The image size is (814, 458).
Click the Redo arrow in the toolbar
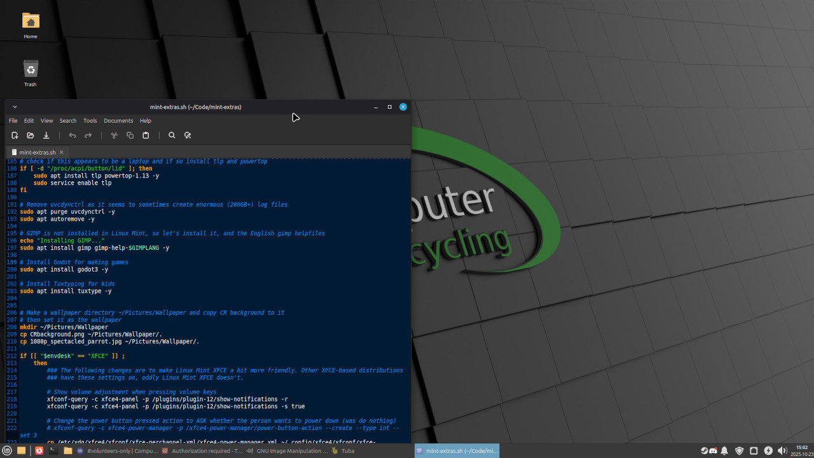(x=88, y=135)
